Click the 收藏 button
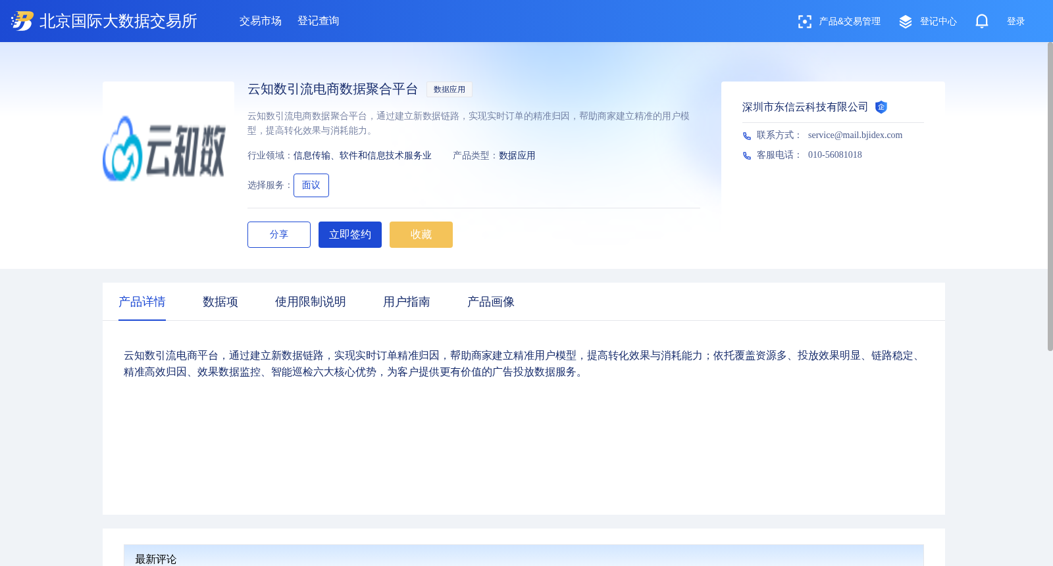 421,235
